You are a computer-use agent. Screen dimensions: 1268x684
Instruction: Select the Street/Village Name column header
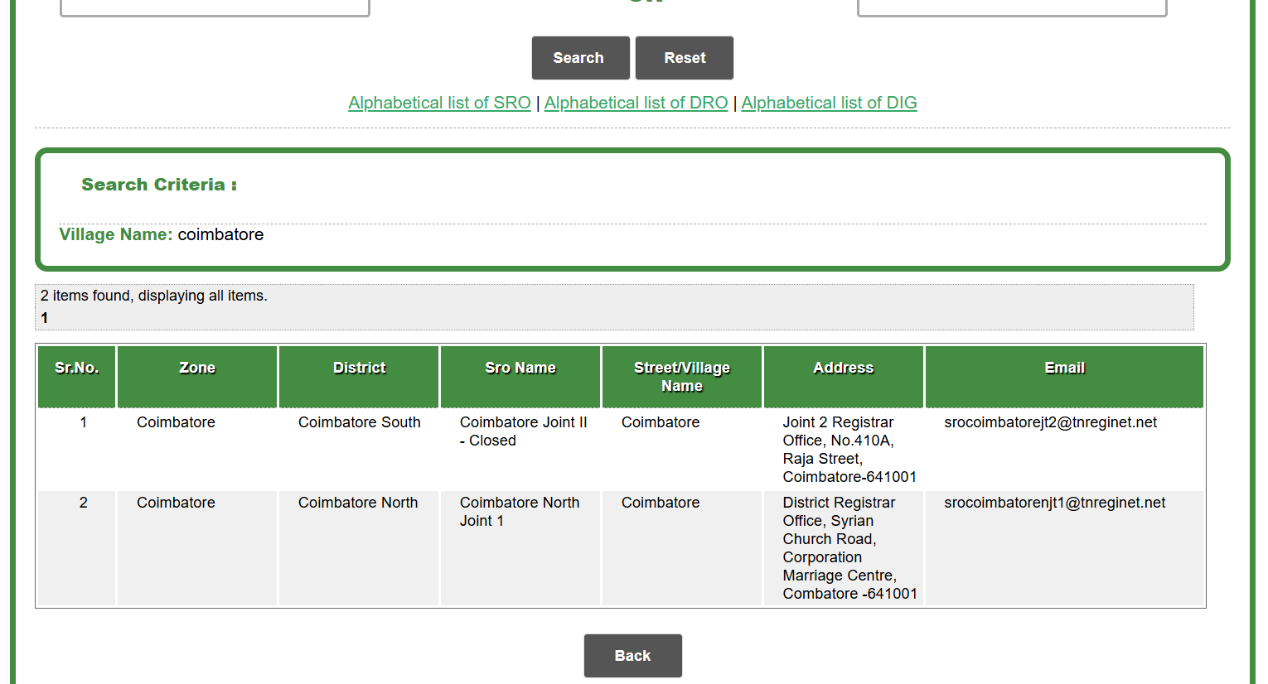pyautogui.click(x=682, y=377)
